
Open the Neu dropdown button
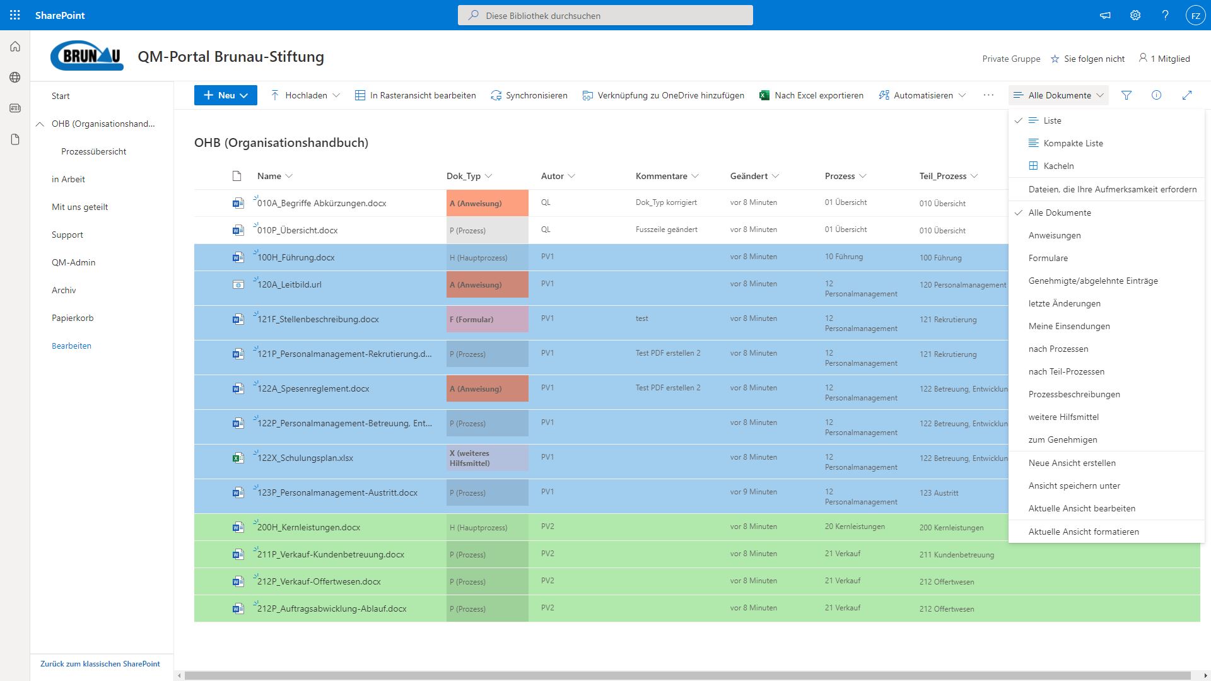(226, 95)
